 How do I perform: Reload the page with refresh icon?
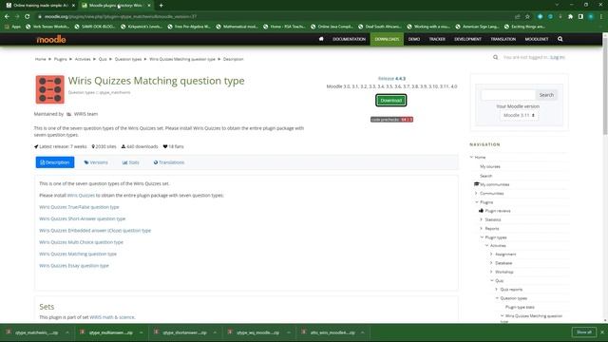coord(28,17)
